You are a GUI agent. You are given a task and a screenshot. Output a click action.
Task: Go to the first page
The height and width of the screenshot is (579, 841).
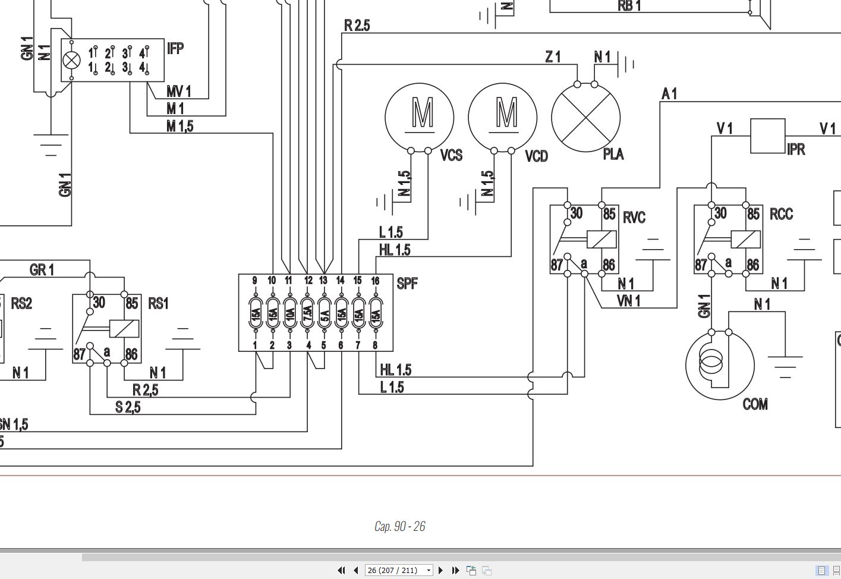[341, 570]
